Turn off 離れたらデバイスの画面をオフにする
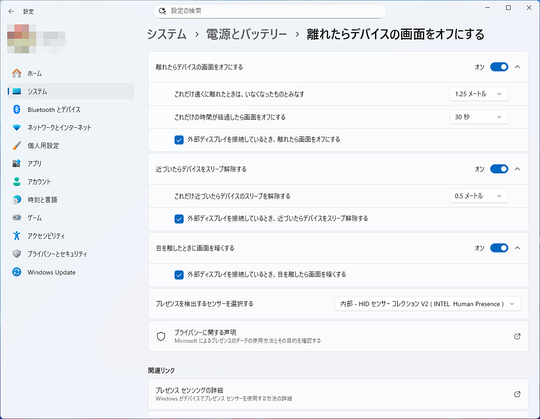This screenshot has height=419, width=540. (499, 67)
